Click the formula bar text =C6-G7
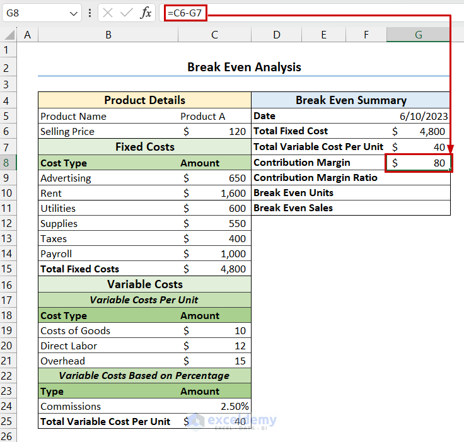 coord(185,13)
